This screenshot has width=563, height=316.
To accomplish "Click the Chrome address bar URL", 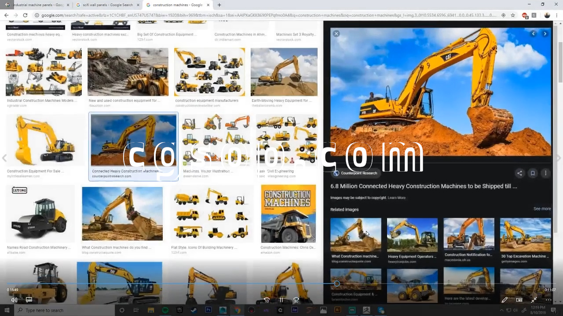I will click(269, 15).
